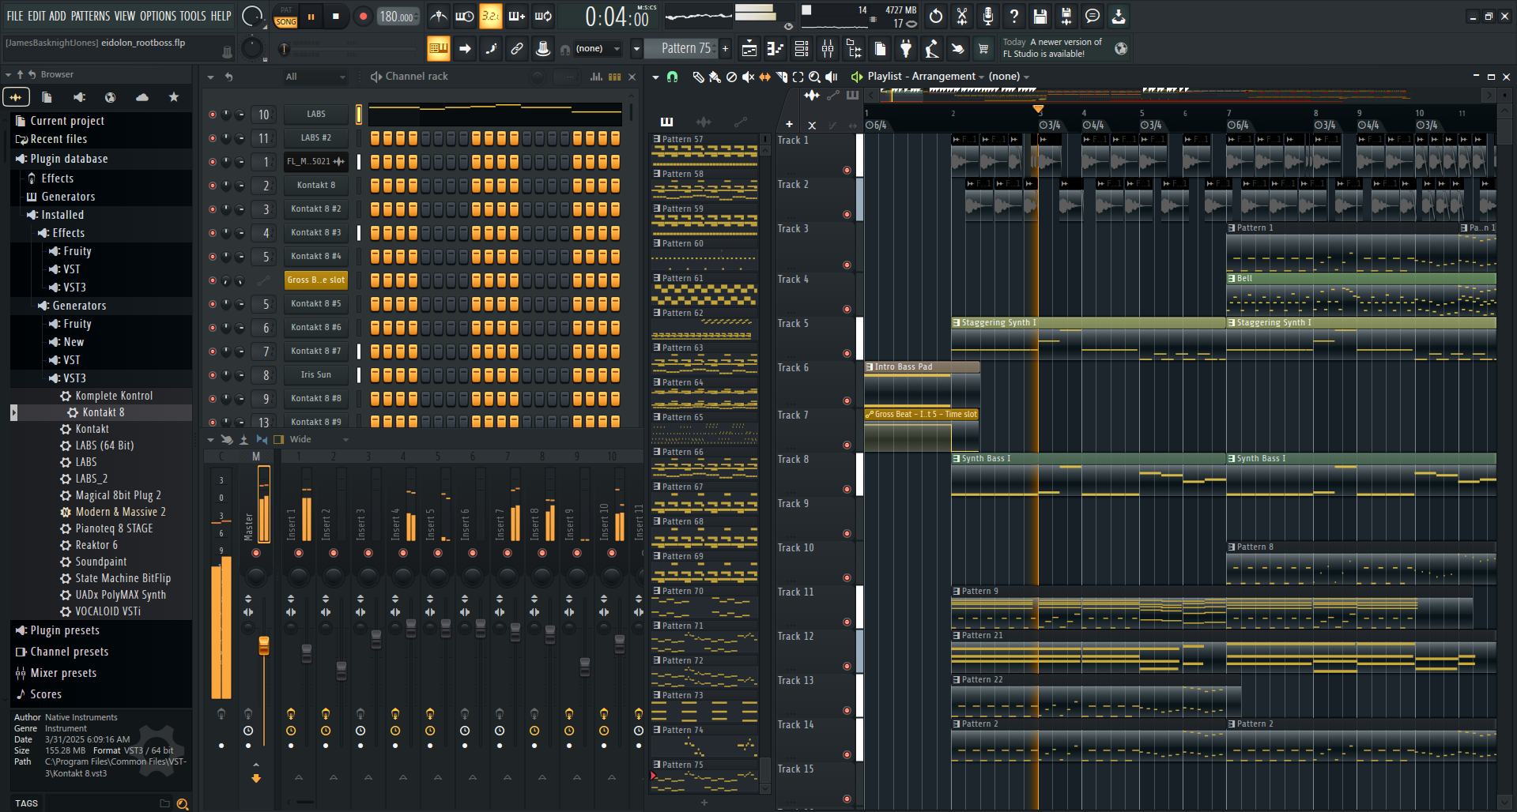Open the Channel rack 'All' filter dropdown
Screen dimensions: 1517x812
tap(315, 77)
